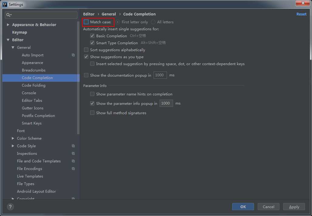Open the Keymap settings page
This screenshot has width=312, height=216.
pyautogui.click(x=19, y=32)
